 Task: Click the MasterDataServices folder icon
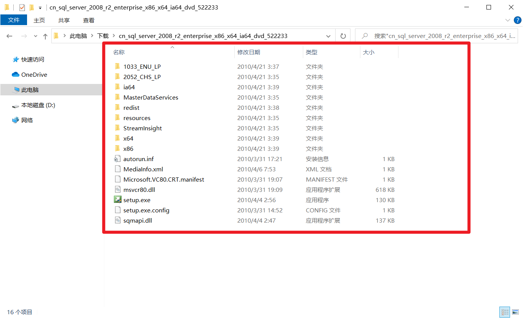[x=117, y=97]
